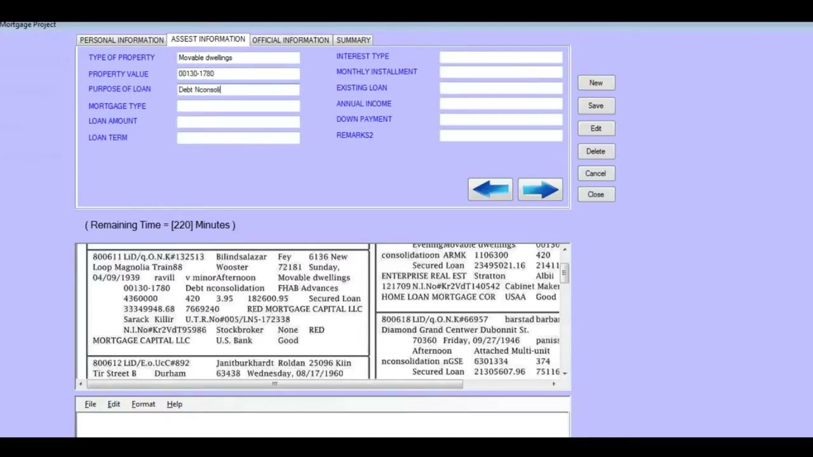The height and width of the screenshot is (457, 813).
Task: Click the text editor area below the menu
Action: [323, 424]
